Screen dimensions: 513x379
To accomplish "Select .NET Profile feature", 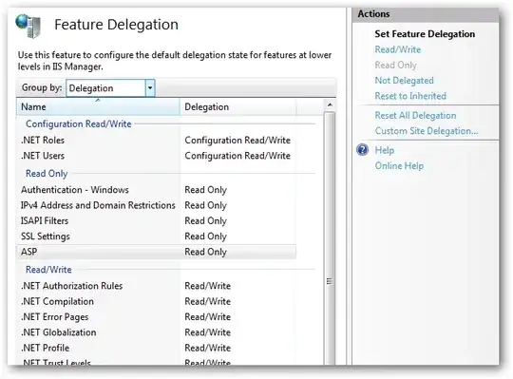I will pos(157,348).
